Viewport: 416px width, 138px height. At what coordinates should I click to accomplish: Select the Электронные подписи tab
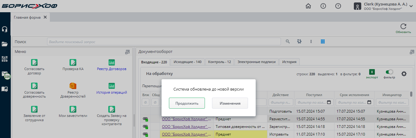[x=256, y=62]
